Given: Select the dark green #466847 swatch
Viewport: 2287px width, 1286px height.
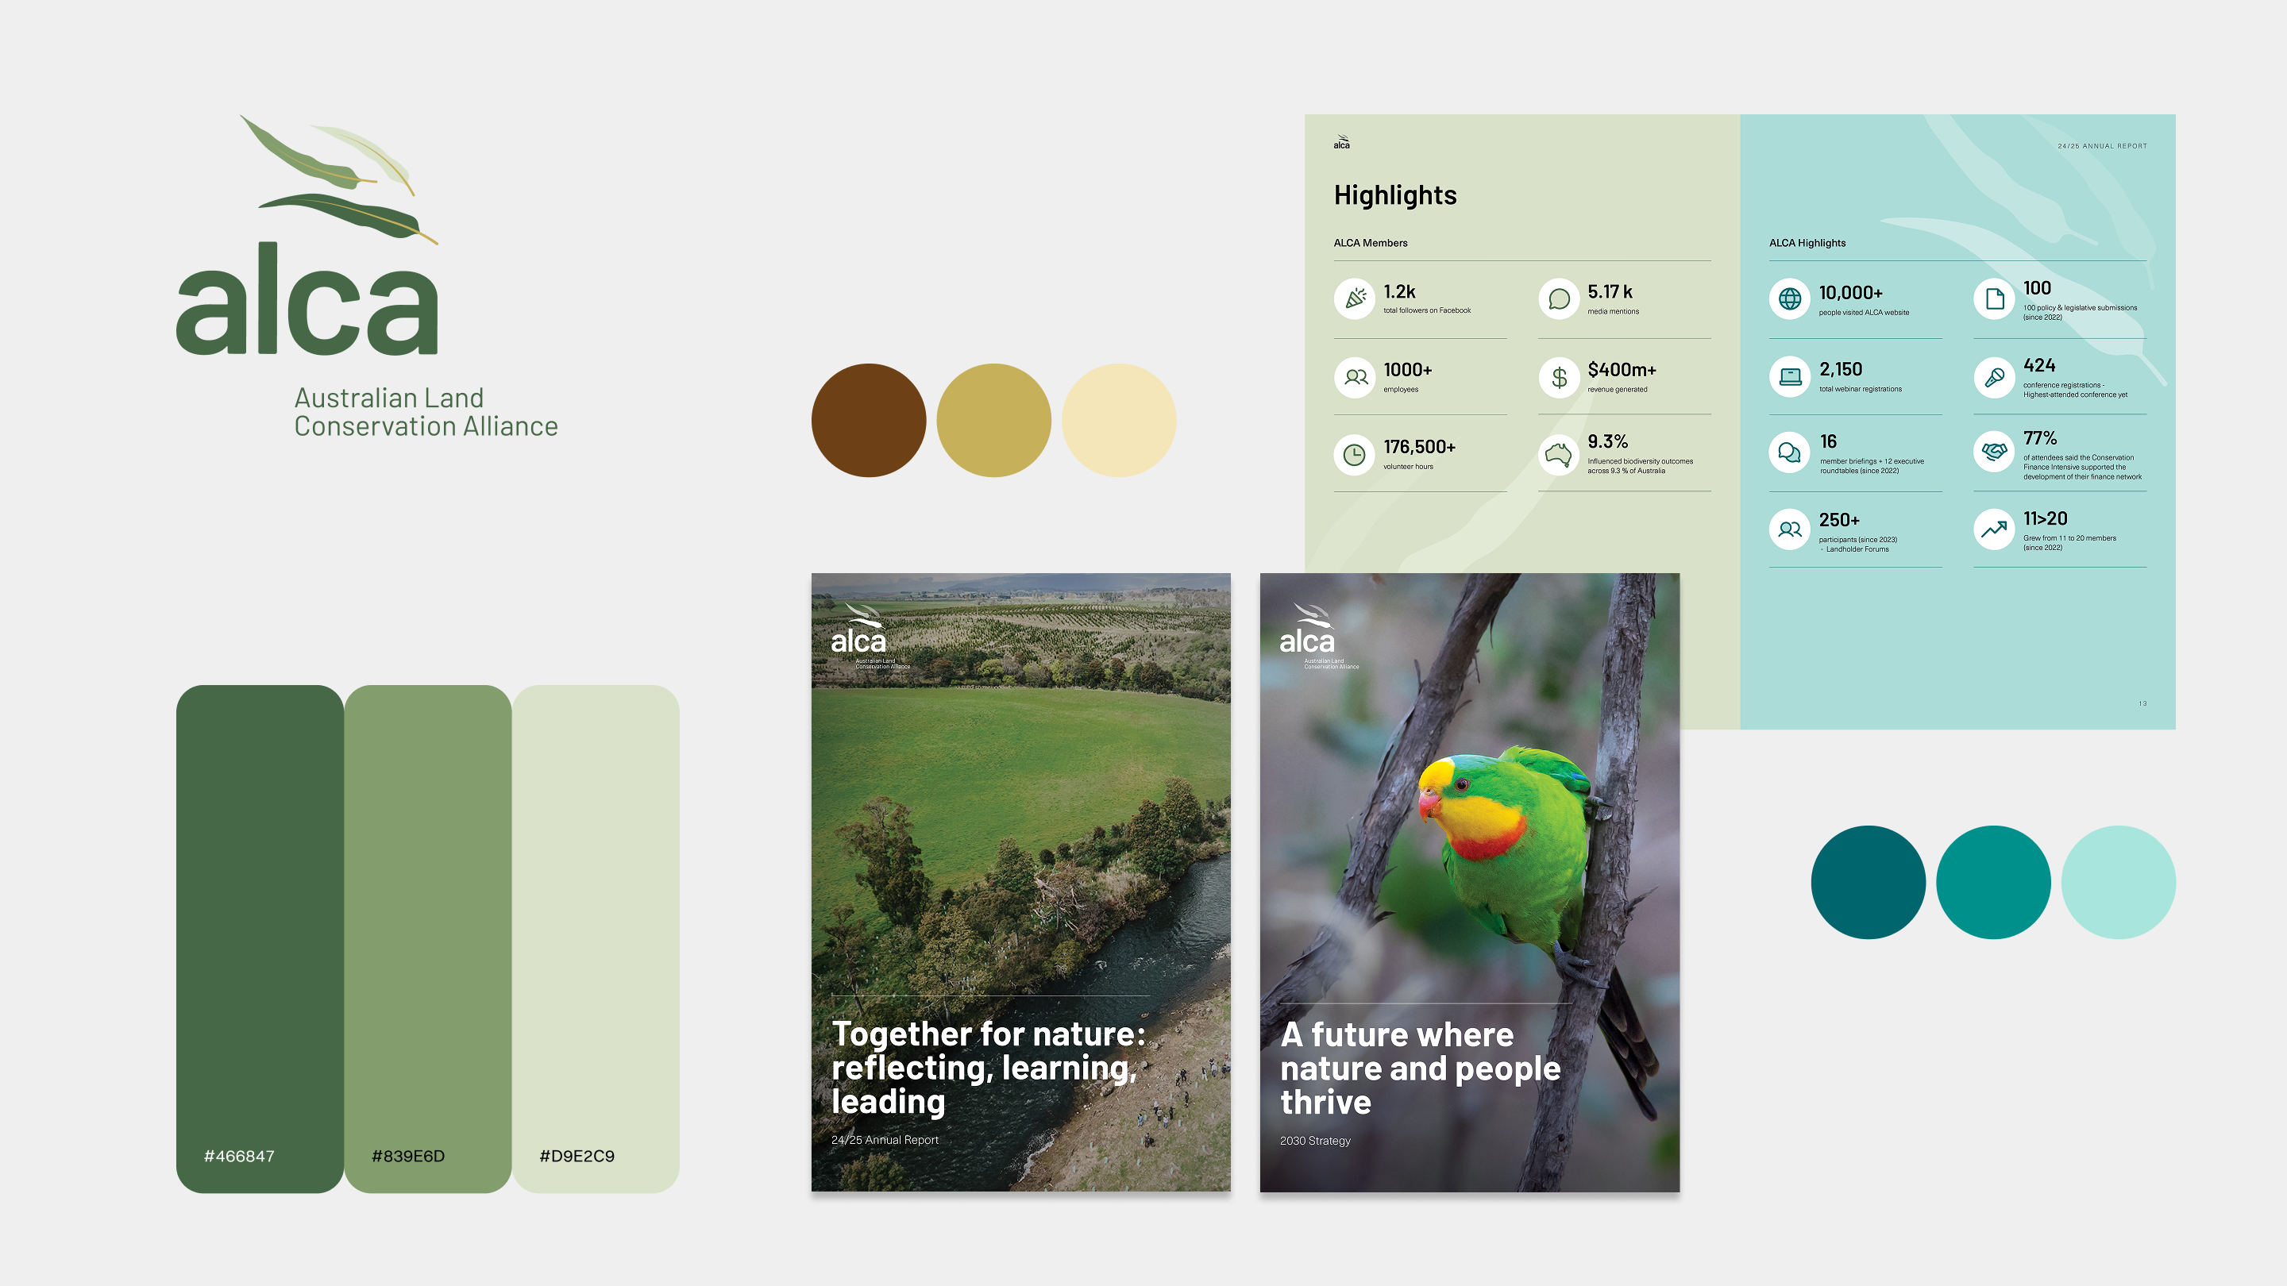Looking at the screenshot, I should pyautogui.click(x=259, y=938).
